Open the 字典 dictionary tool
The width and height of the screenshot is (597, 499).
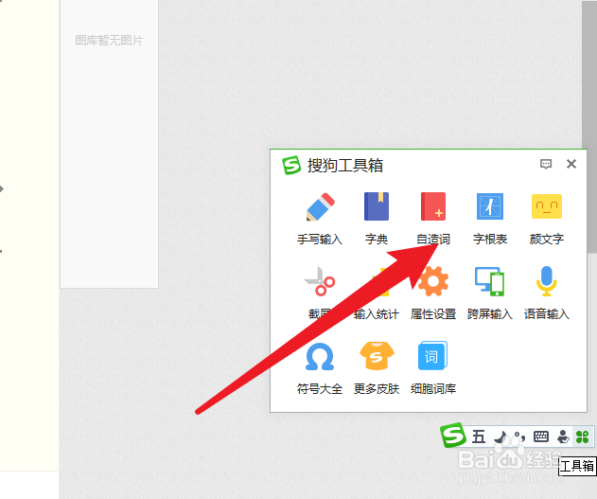[377, 219]
